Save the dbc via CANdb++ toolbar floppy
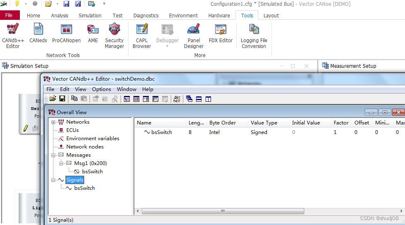Image resolution: width=405 pixels, height=225 pixels. point(62,99)
